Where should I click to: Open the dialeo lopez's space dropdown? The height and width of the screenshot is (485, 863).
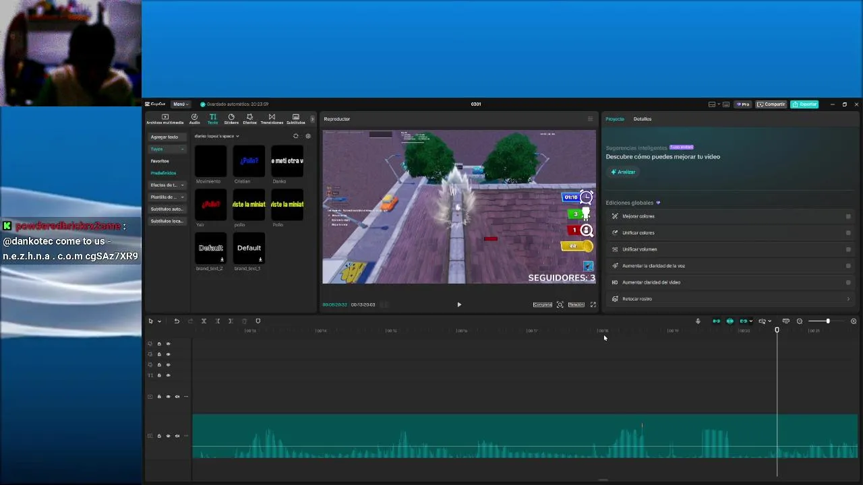click(x=216, y=136)
